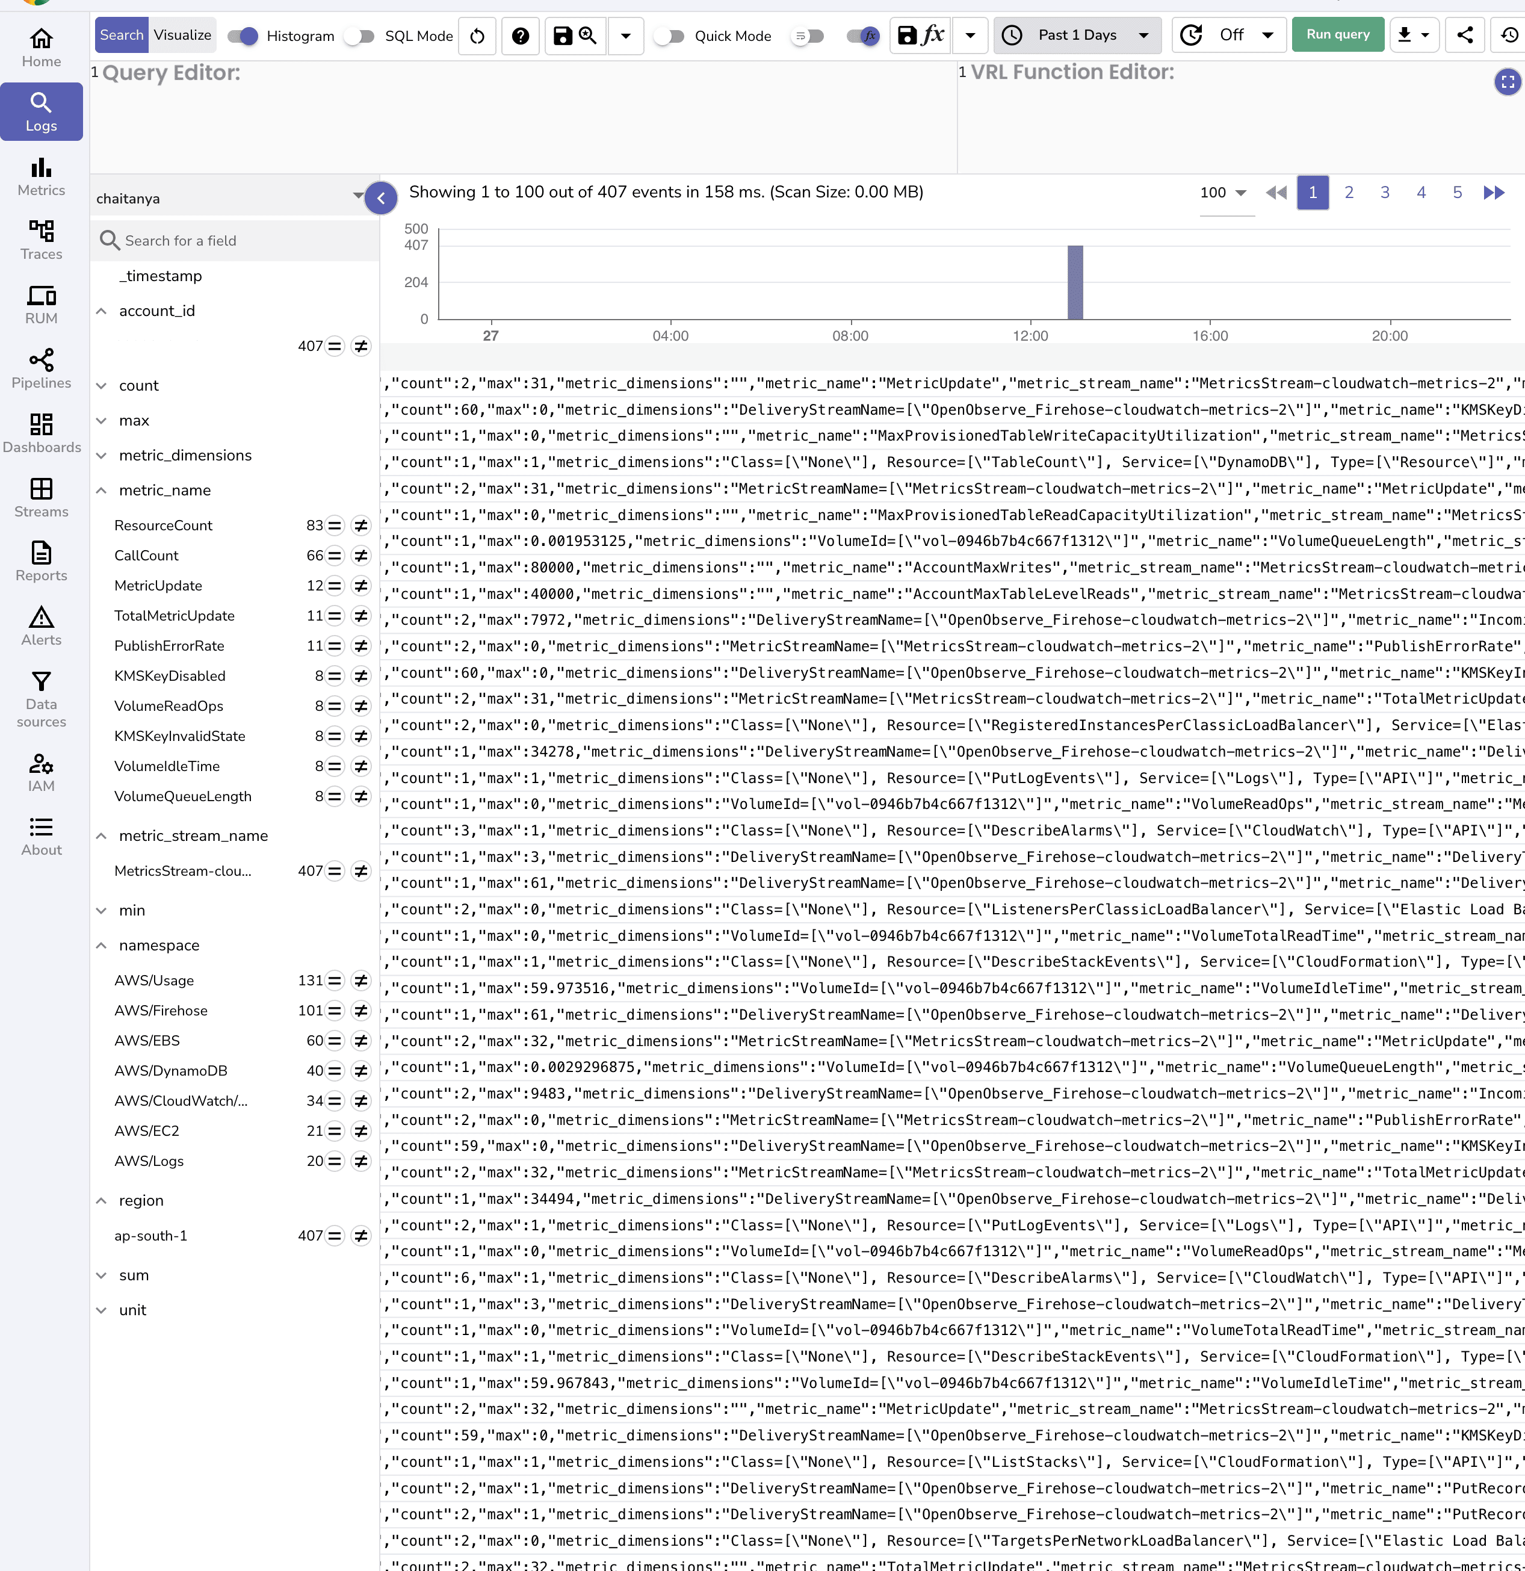The width and height of the screenshot is (1525, 1571).
Task: Enable Quick Mode toggle
Action: [669, 36]
